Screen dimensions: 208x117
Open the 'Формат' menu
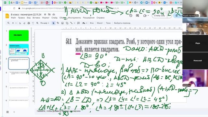click(x=45, y=18)
